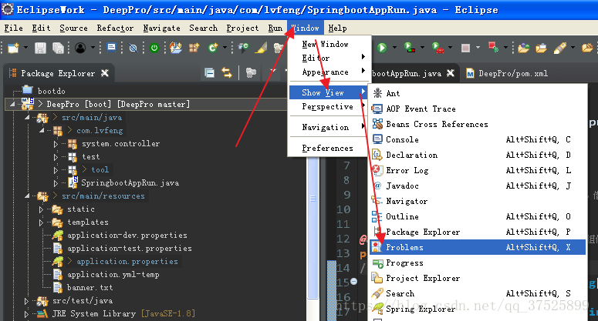Open dropdown arrow beside Run button

click(x=394, y=48)
